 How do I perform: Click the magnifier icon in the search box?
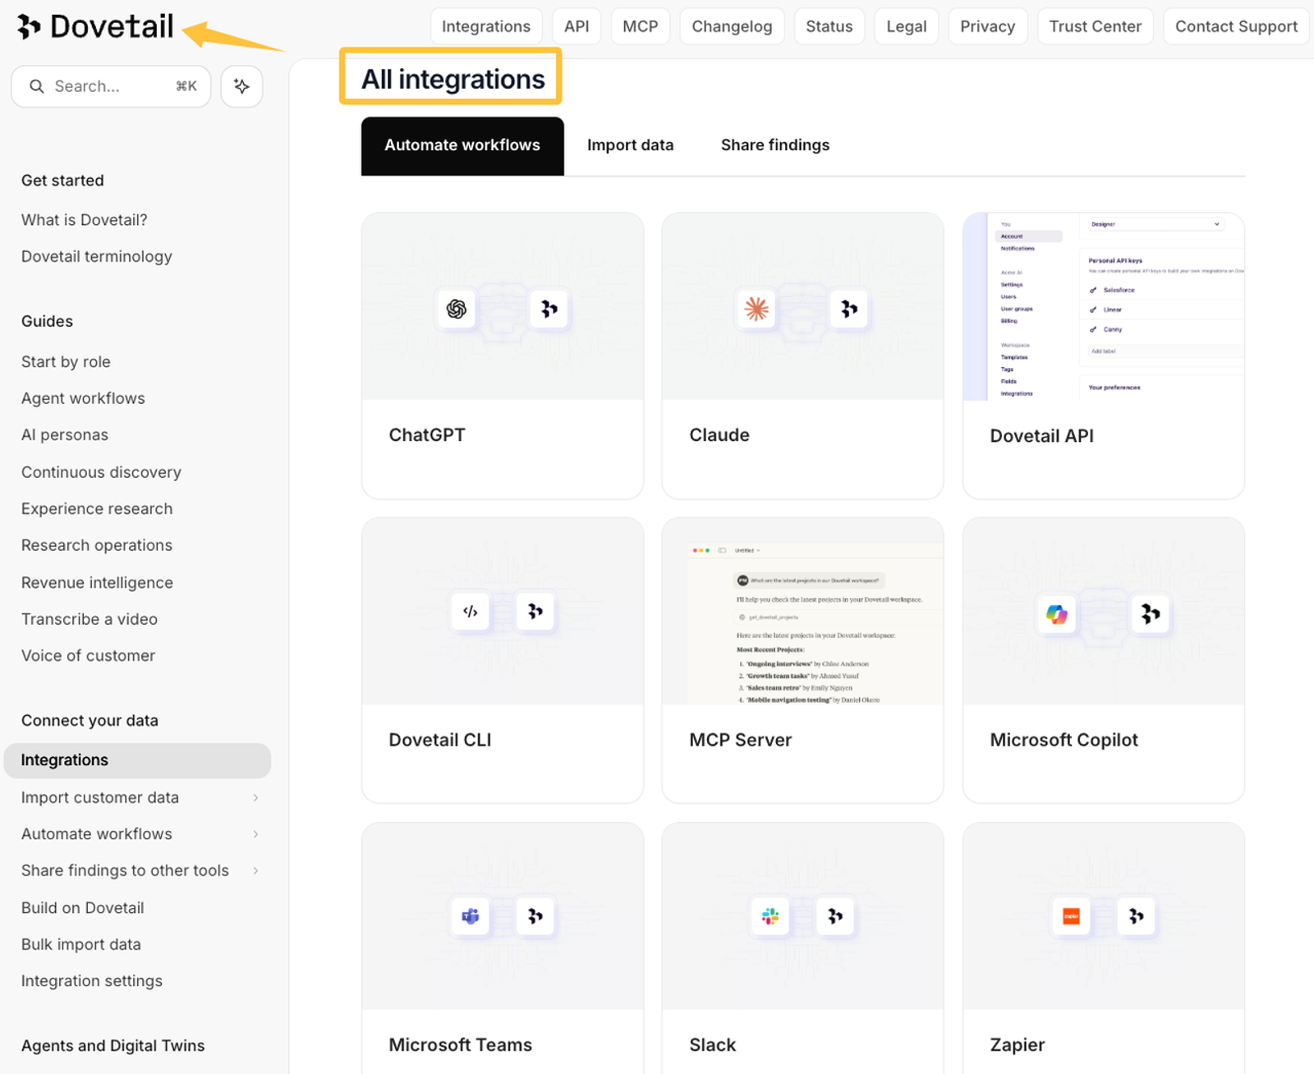point(37,86)
